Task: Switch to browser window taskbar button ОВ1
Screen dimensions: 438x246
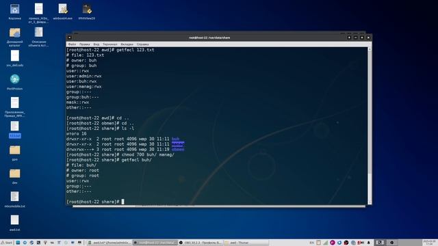Action: [200, 243]
